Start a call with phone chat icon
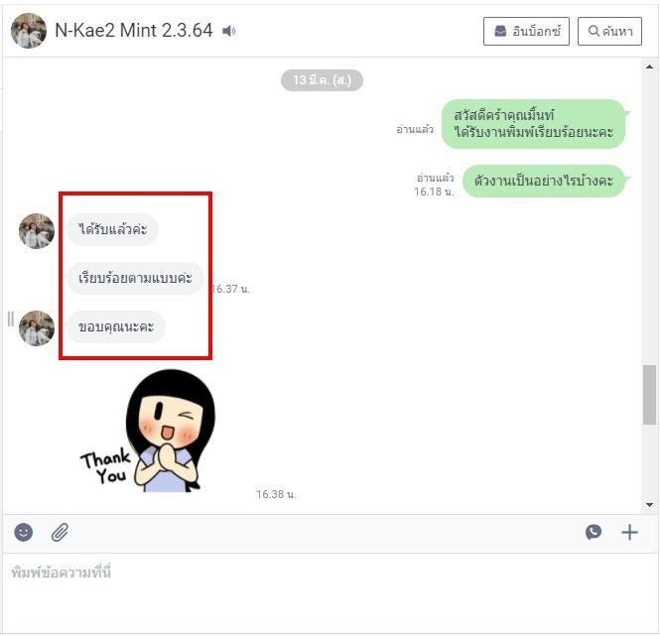 (x=594, y=532)
